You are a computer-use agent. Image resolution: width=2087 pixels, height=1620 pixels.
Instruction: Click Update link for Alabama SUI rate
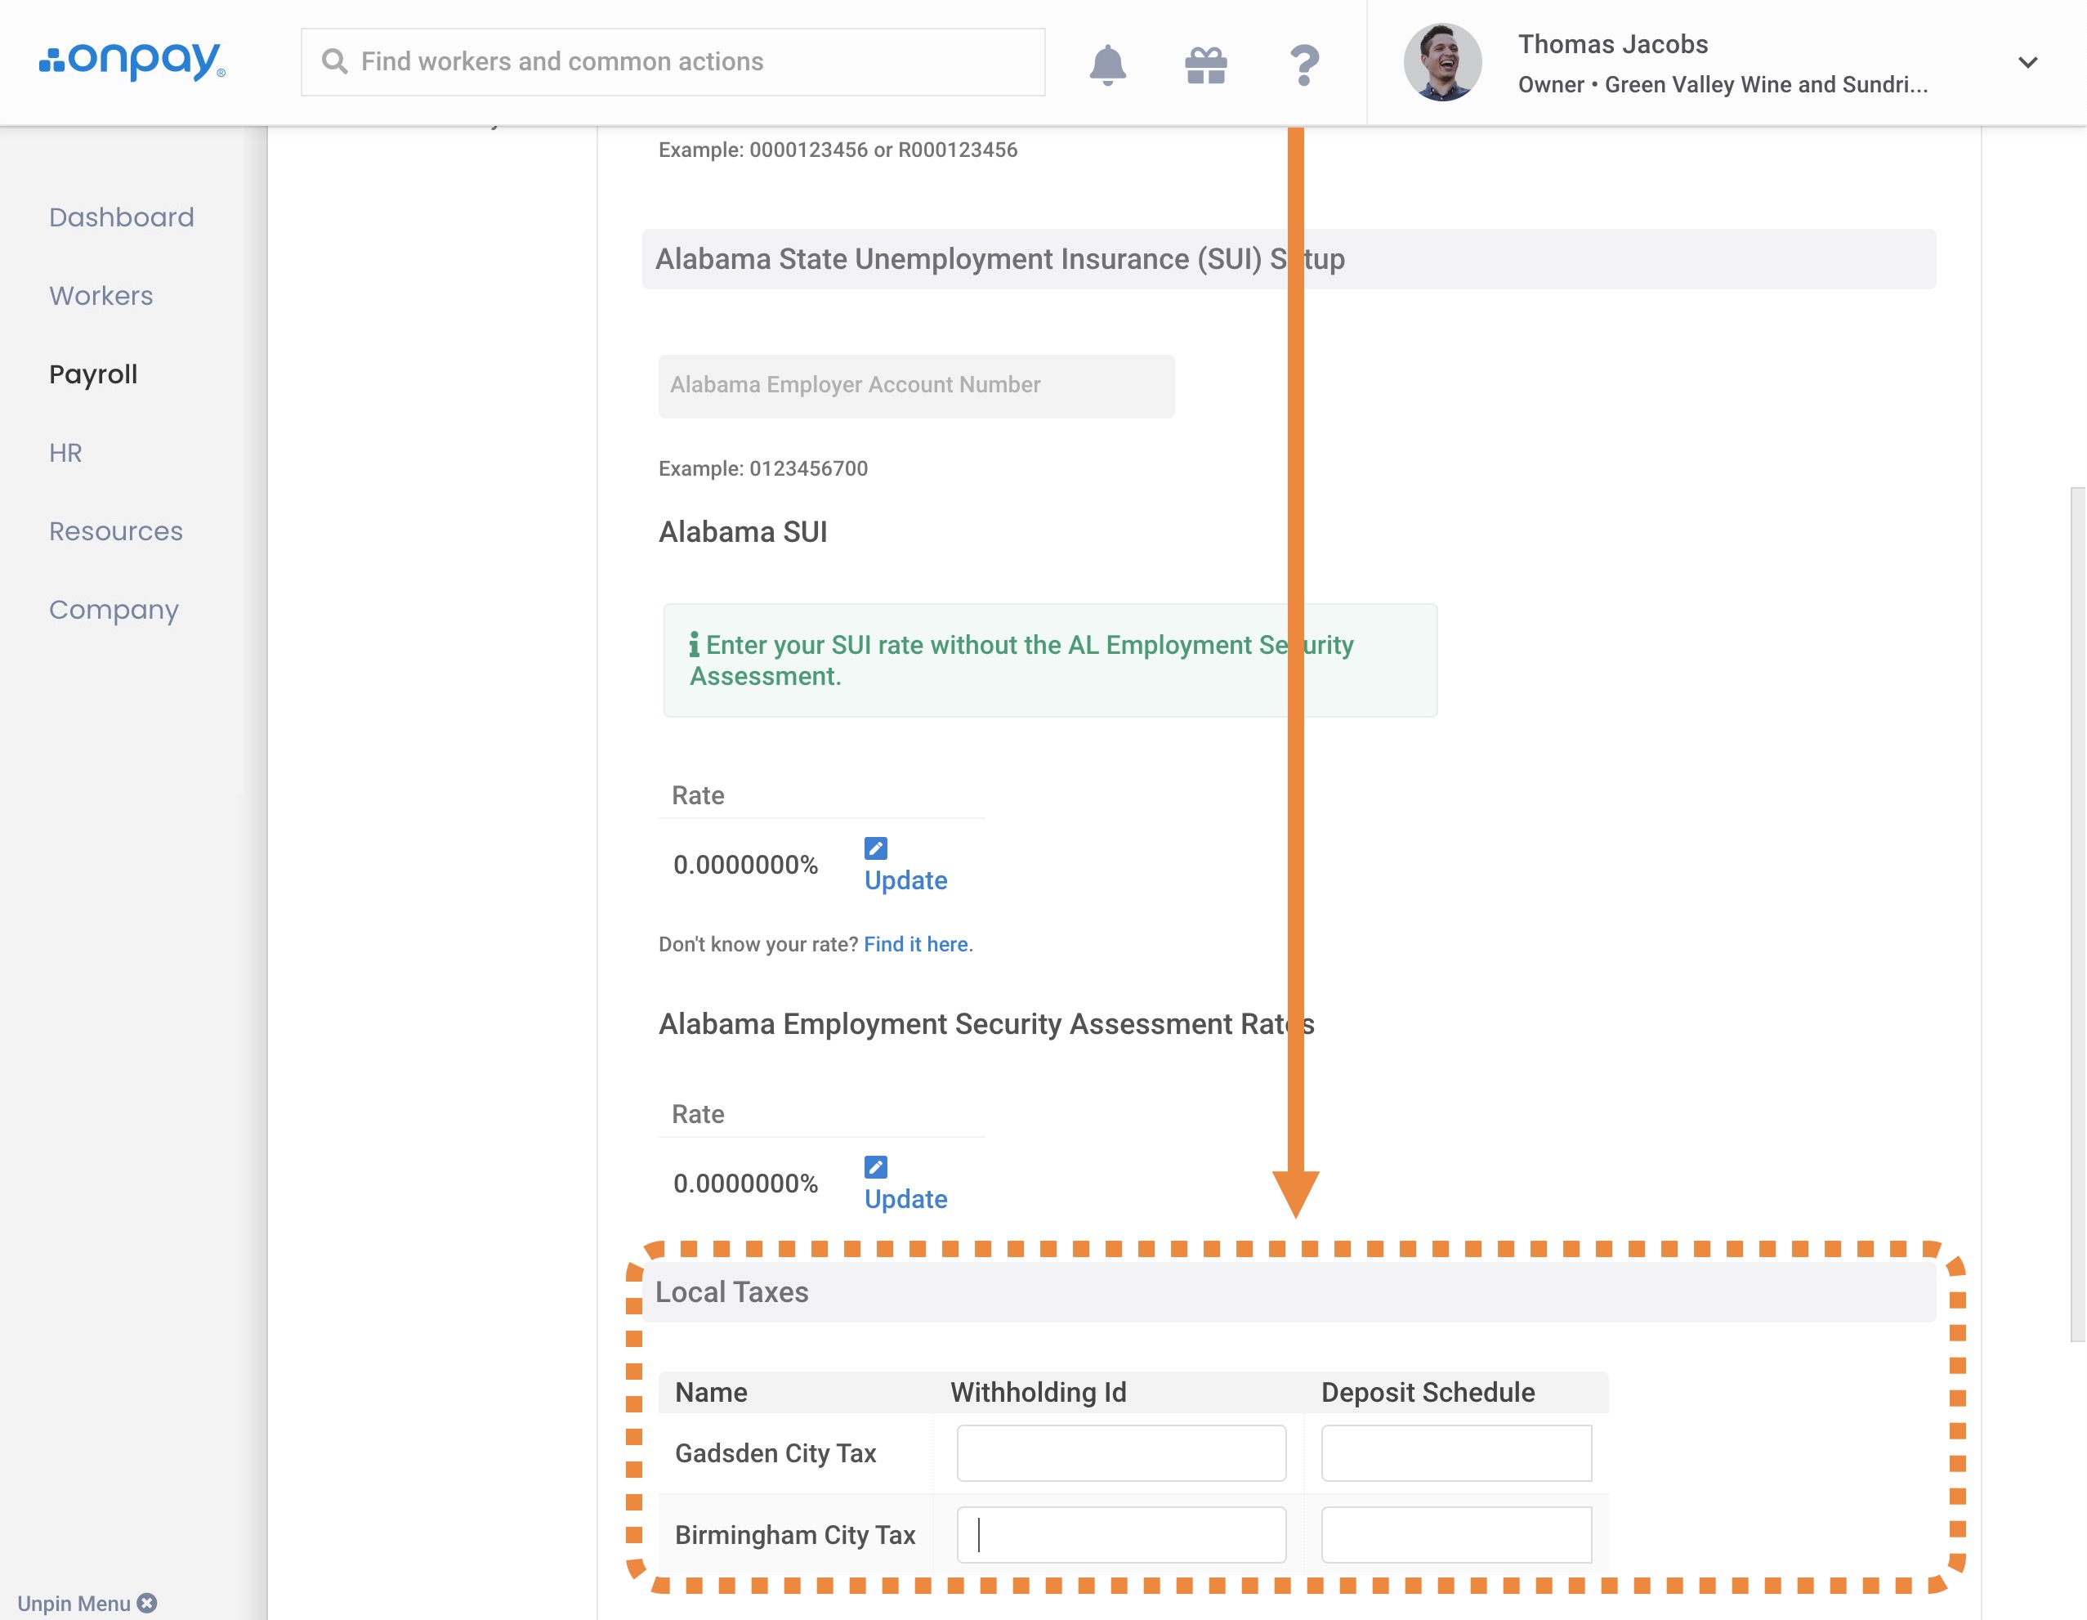(x=905, y=880)
